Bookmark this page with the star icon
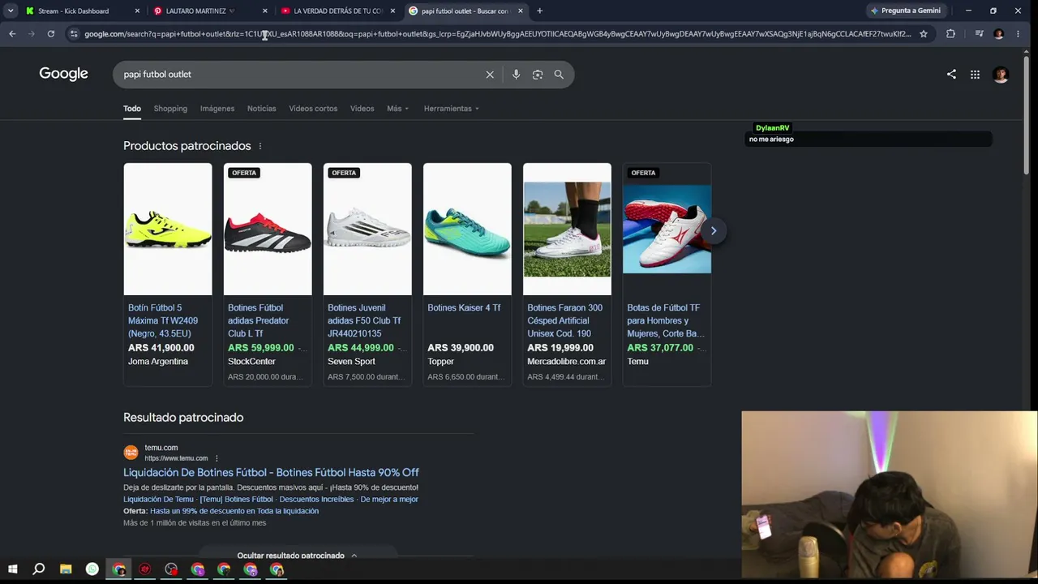 pos(924,34)
